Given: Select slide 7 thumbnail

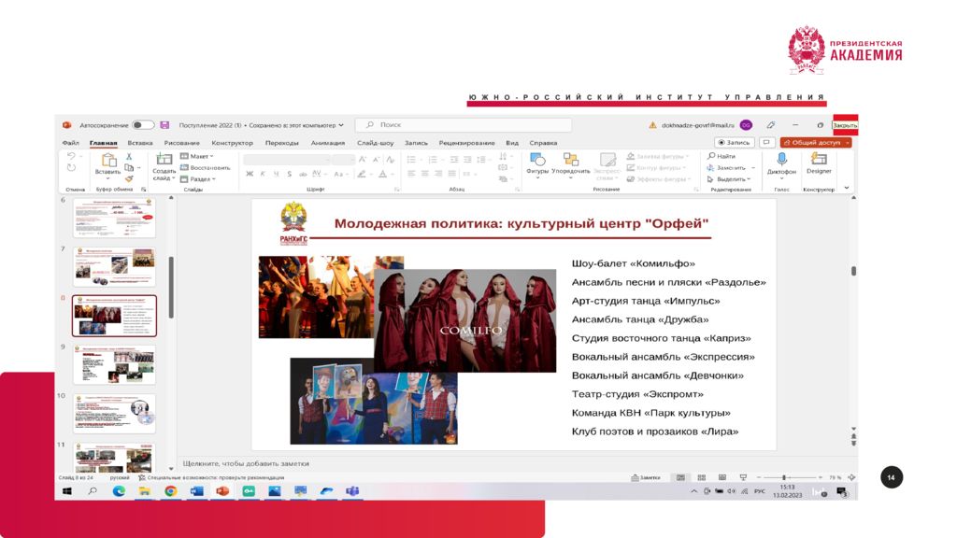Looking at the screenshot, I should [114, 266].
